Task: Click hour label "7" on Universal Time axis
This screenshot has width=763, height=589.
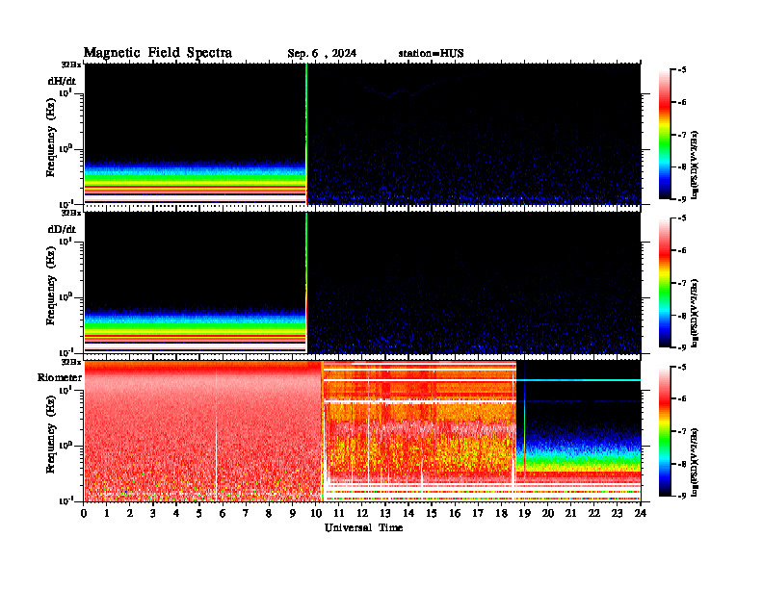Action: pos(246,514)
